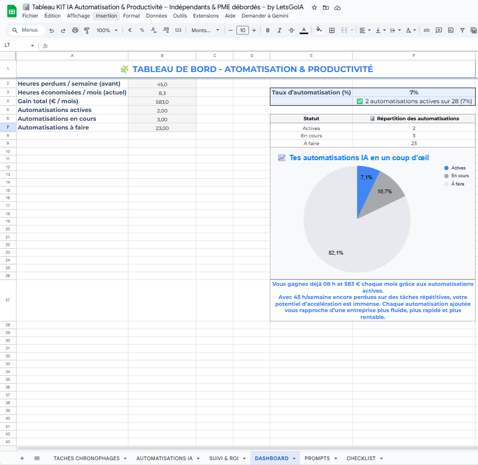Viewport: 478px width, 465px height.
Task: Open the zoom 100% dropdown
Action: coord(107,30)
